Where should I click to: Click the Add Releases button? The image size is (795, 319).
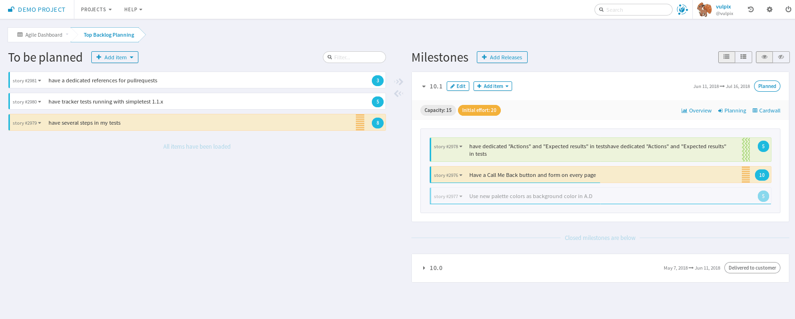(502, 57)
